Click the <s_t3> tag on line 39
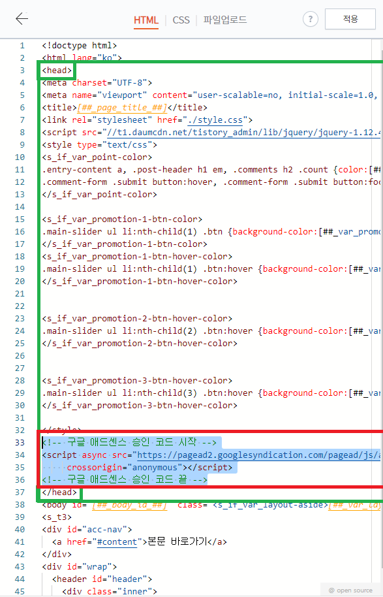Image resolution: width=383 pixels, height=597 pixels. [57, 517]
